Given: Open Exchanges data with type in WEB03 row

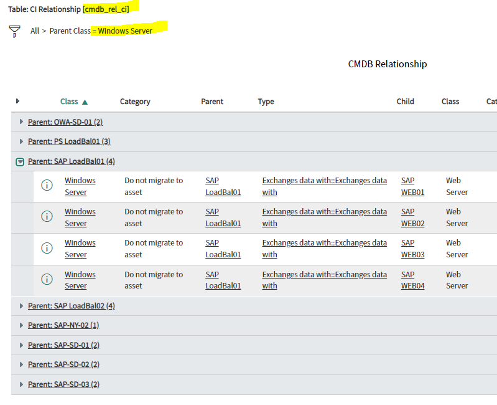Looking at the screenshot, I should pyautogui.click(x=324, y=249).
